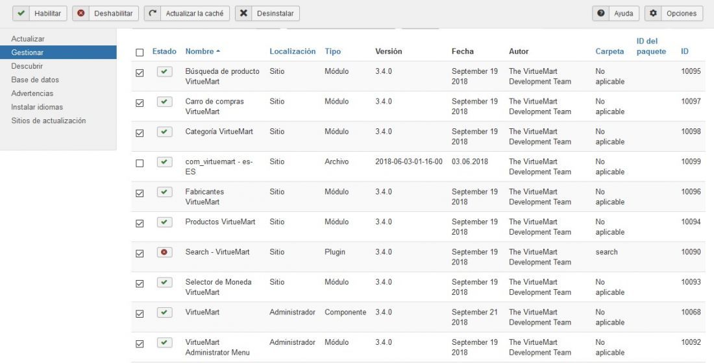The image size is (714, 363).
Task: Toggle status icon for VirtueMart component
Action: pyautogui.click(x=164, y=312)
